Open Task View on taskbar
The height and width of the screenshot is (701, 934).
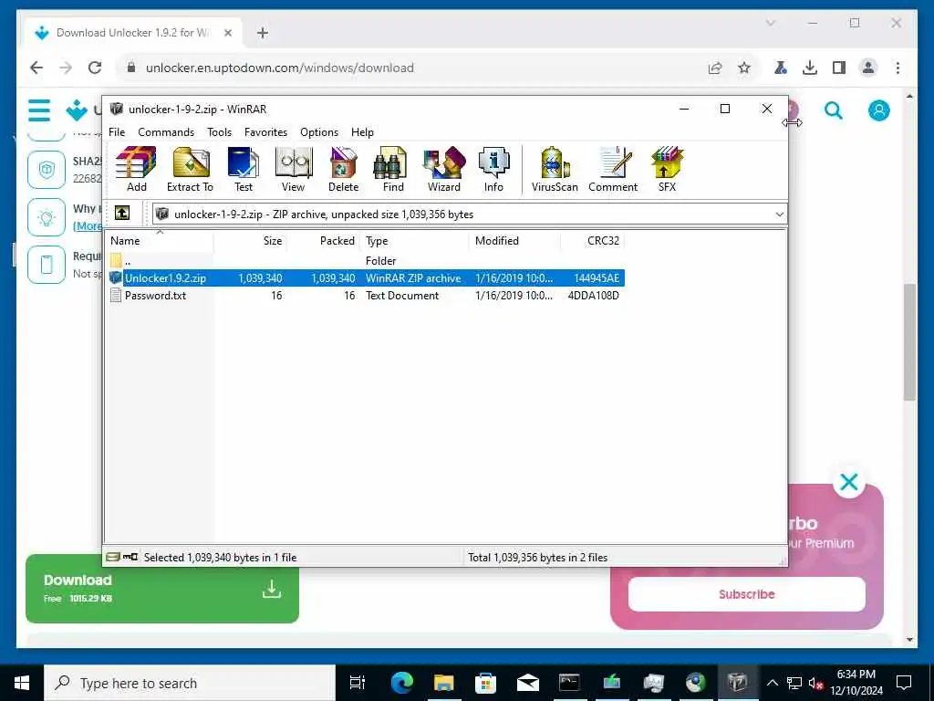pyautogui.click(x=357, y=683)
